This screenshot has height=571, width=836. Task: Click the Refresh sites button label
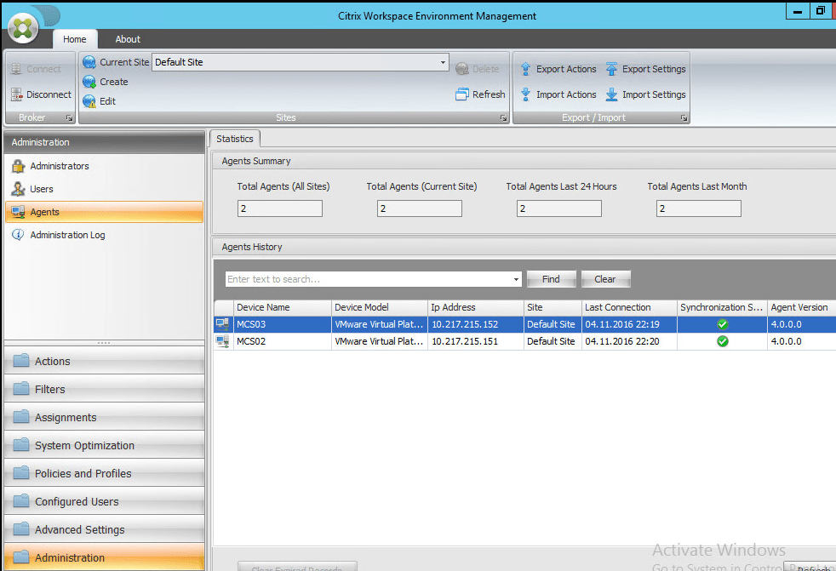point(489,94)
